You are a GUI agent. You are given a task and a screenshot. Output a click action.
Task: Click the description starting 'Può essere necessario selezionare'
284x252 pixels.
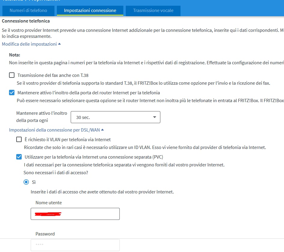pos(150,101)
